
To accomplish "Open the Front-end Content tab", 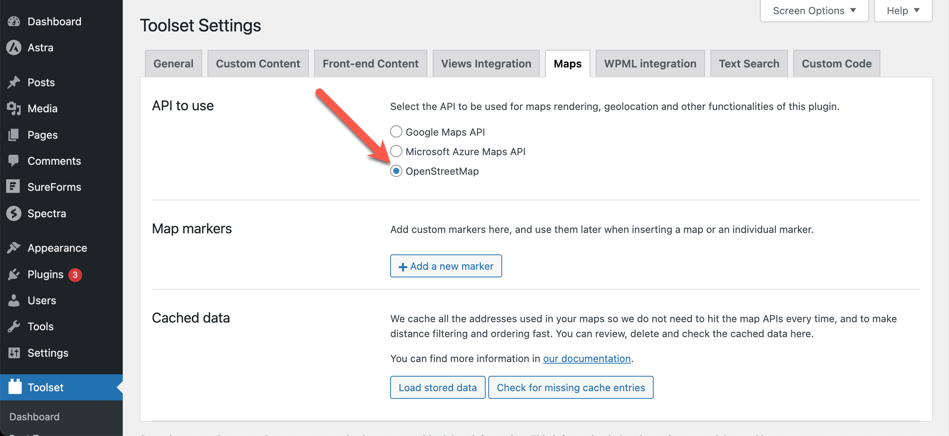I will click(371, 64).
